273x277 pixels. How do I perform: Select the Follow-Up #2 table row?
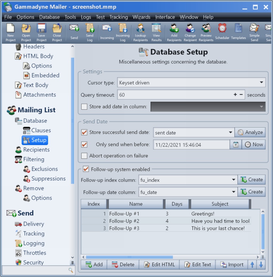(166, 221)
